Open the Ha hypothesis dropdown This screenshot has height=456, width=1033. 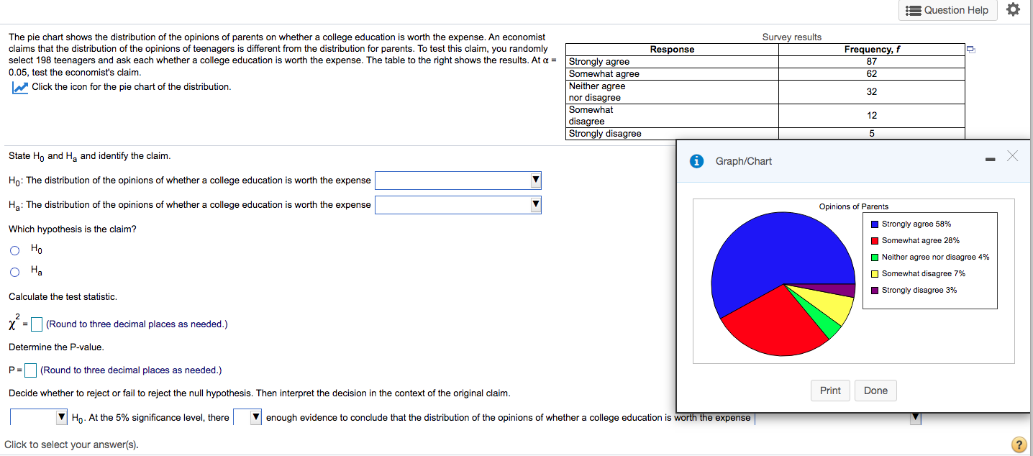[458, 205]
